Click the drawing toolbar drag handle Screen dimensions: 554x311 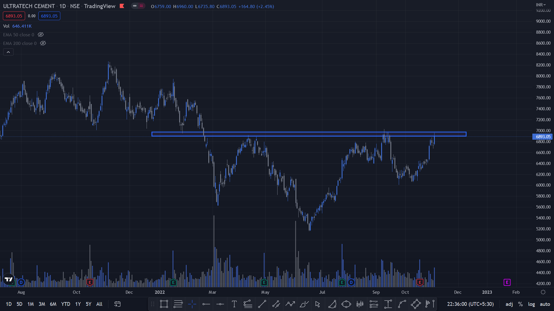(x=153, y=304)
